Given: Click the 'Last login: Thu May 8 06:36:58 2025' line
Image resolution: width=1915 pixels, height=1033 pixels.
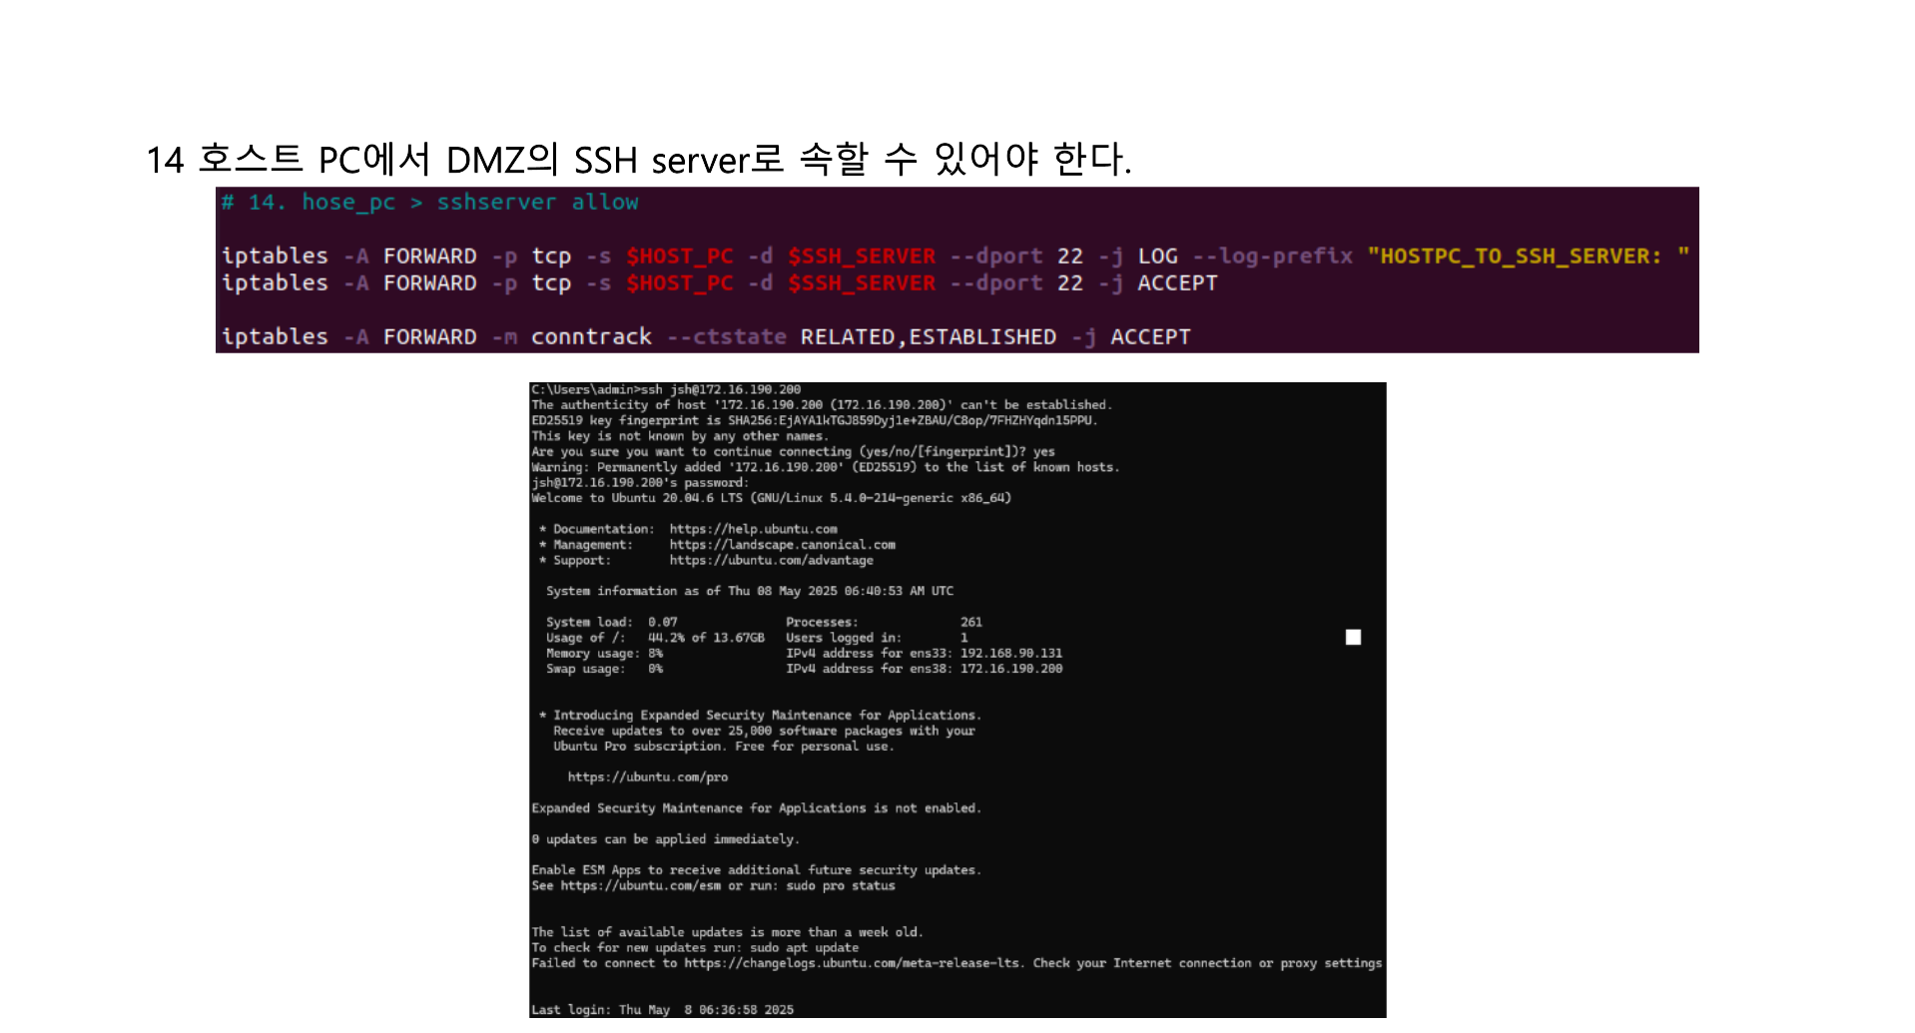Looking at the screenshot, I should click(x=662, y=1010).
